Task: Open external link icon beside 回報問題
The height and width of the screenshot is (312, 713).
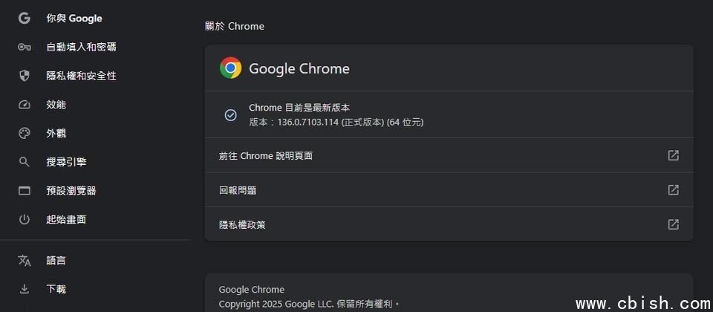Action: coord(673,189)
